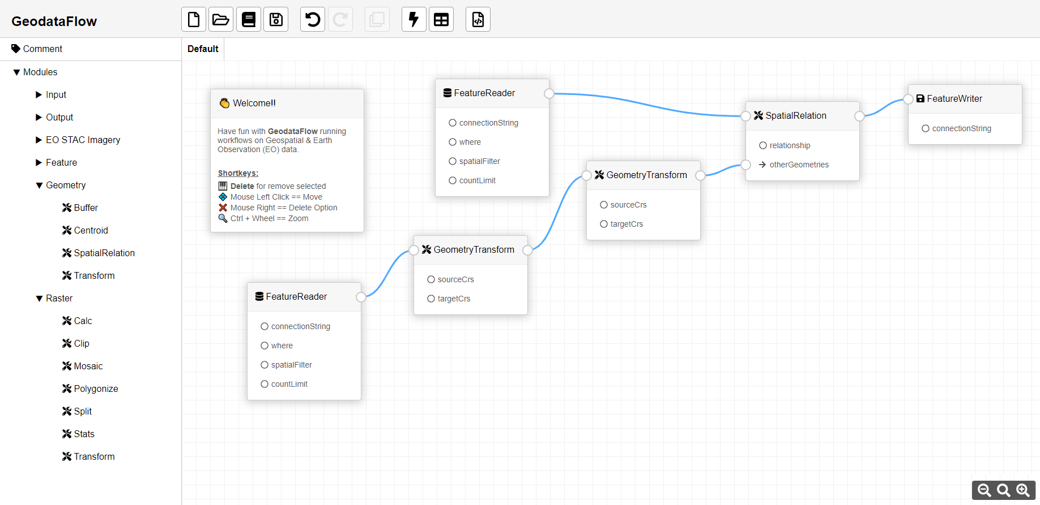1040x505 pixels.
Task: Select the Polygonize raster module
Action: (90, 389)
